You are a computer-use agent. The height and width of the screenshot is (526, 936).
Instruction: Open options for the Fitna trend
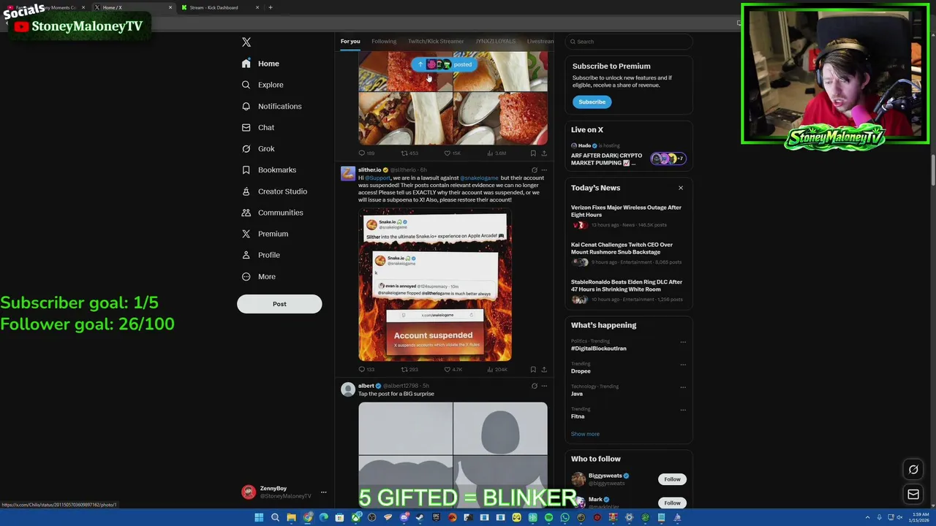683,410
